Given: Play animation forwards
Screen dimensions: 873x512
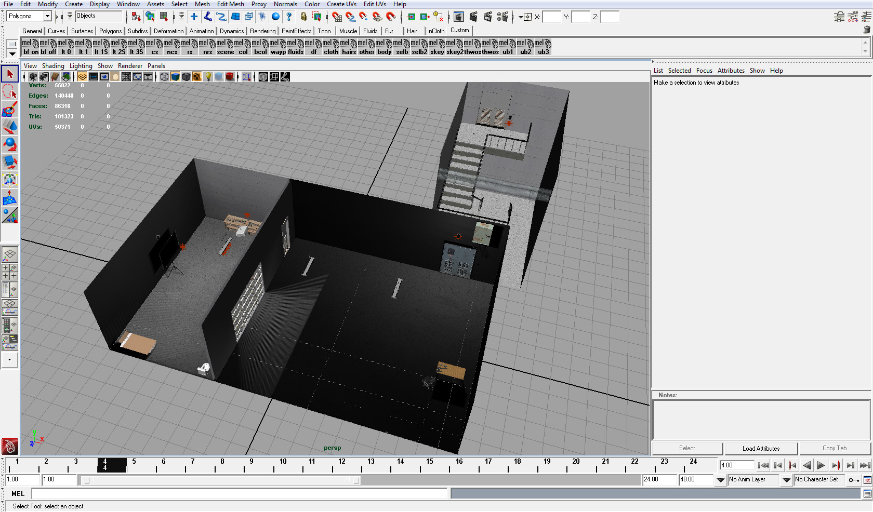Looking at the screenshot, I should [x=821, y=465].
